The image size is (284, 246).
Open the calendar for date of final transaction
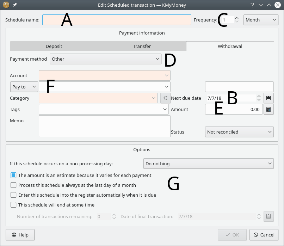[x=268, y=216]
